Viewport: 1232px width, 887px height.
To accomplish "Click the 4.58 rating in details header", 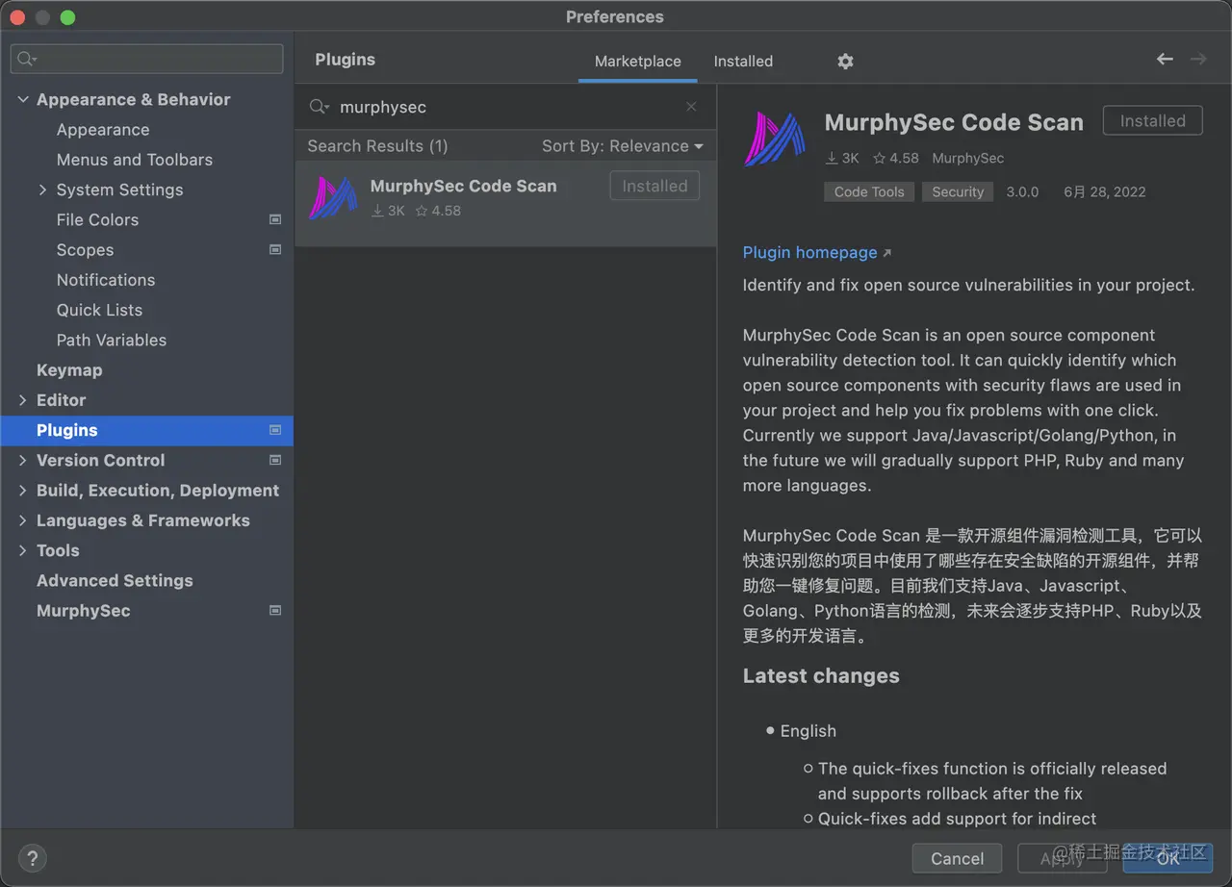I will tap(896, 159).
